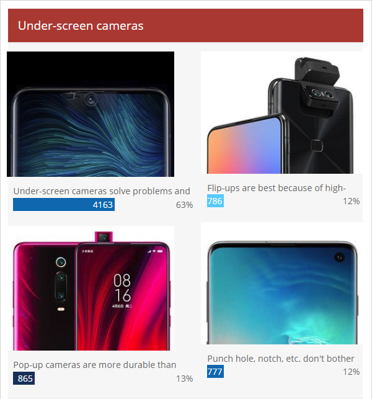Open the under-screen camera phone image

click(91, 114)
